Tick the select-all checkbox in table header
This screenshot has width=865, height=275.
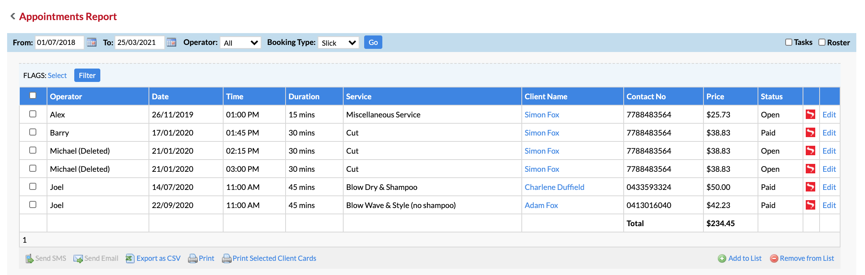(x=33, y=95)
